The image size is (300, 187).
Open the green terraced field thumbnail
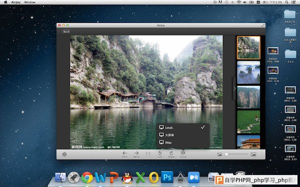pyautogui.click(x=248, y=122)
